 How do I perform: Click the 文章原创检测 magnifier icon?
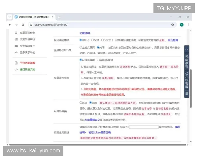[16, 33]
